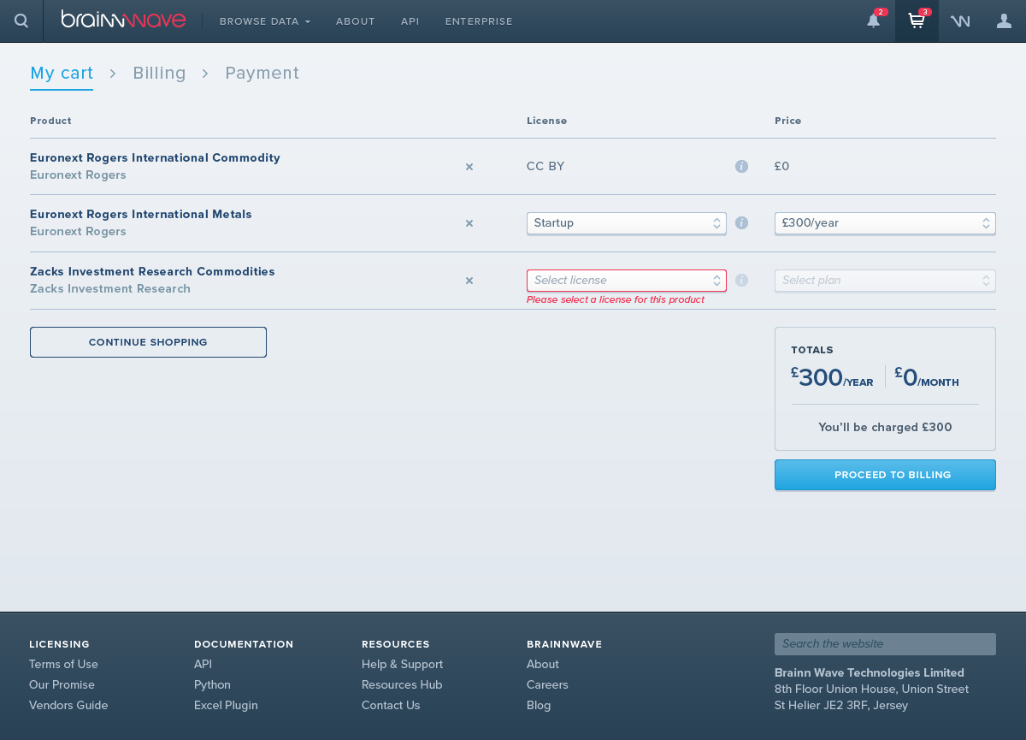1026x740 pixels.
Task: Click the wave logo icon in the header
Action: (x=960, y=21)
